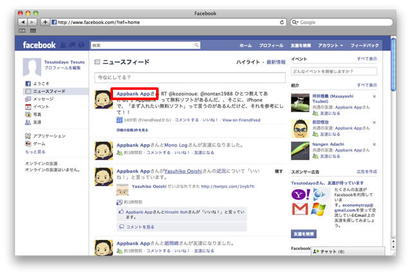Click the event creation input field
The image size is (411, 276).
pyautogui.click(x=334, y=71)
